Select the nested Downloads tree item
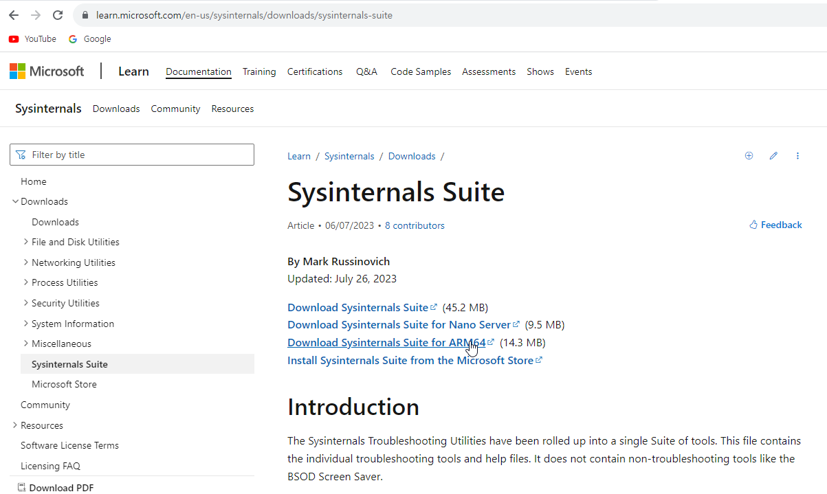The width and height of the screenshot is (827, 494). pos(55,222)
